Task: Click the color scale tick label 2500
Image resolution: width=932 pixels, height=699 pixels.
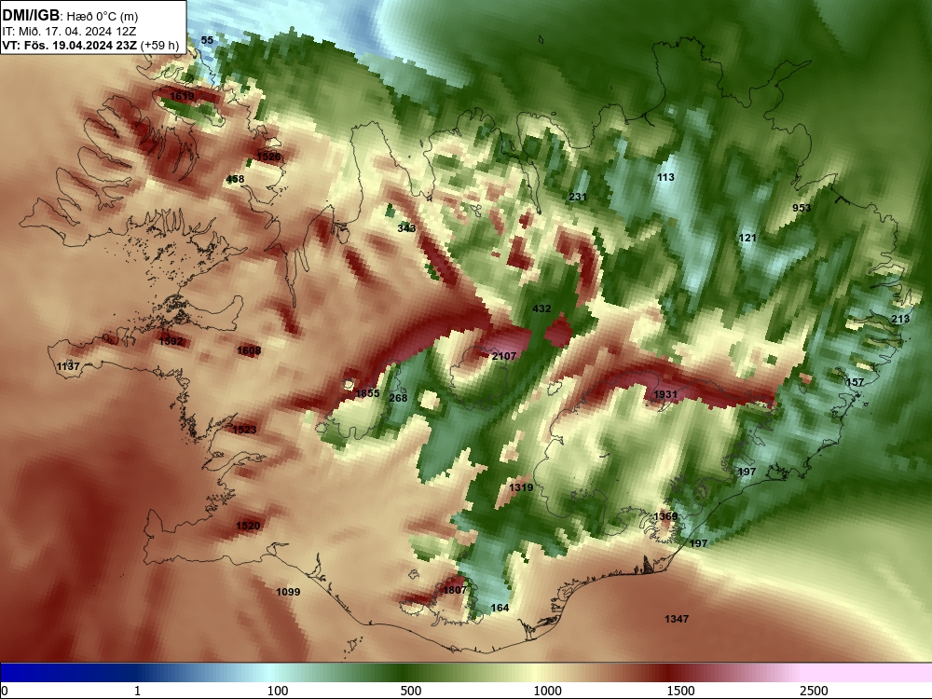Action: coord(814,691)
